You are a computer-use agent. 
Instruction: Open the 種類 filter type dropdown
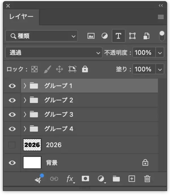(x=41, y=36)
